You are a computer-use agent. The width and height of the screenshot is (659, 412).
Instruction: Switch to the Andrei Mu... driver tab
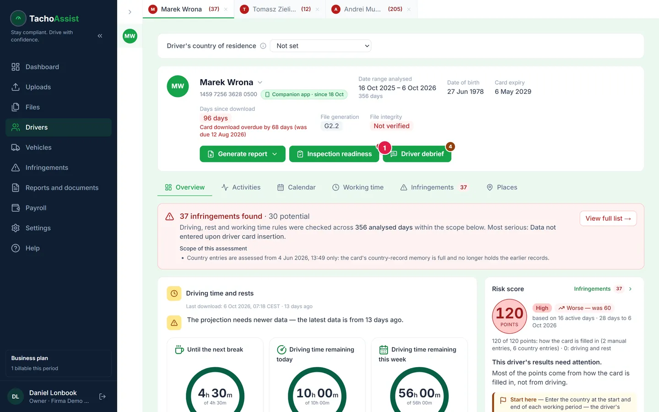click(371, 9)
